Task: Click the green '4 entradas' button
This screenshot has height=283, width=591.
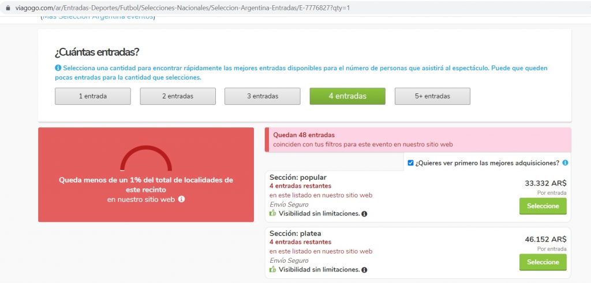Action: pos(347,96)
